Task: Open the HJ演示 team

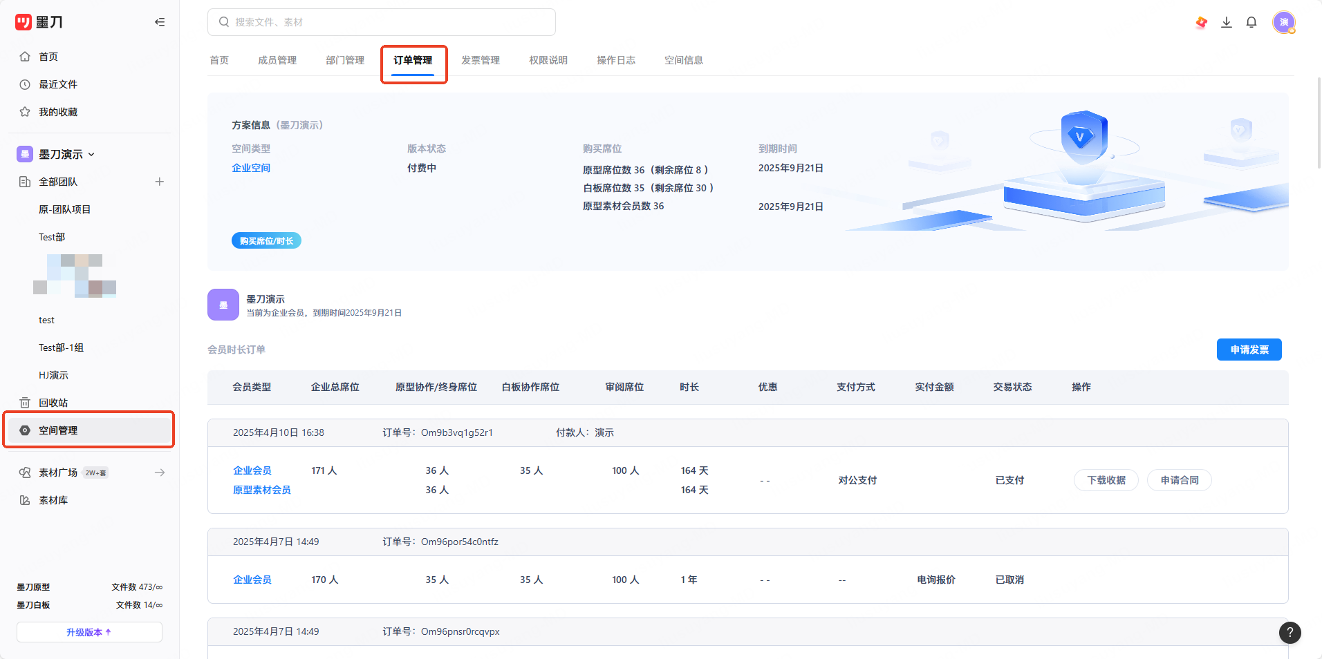Action: [x=53, y=375]
